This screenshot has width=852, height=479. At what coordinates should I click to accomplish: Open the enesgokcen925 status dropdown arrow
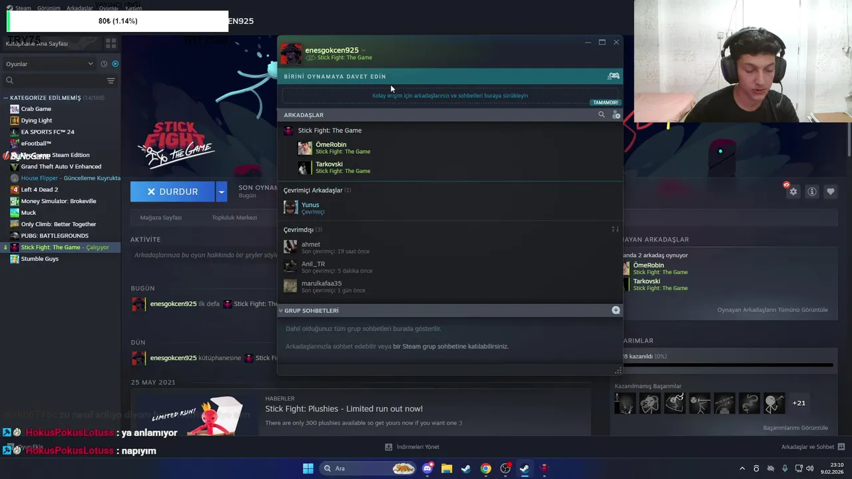363,51
